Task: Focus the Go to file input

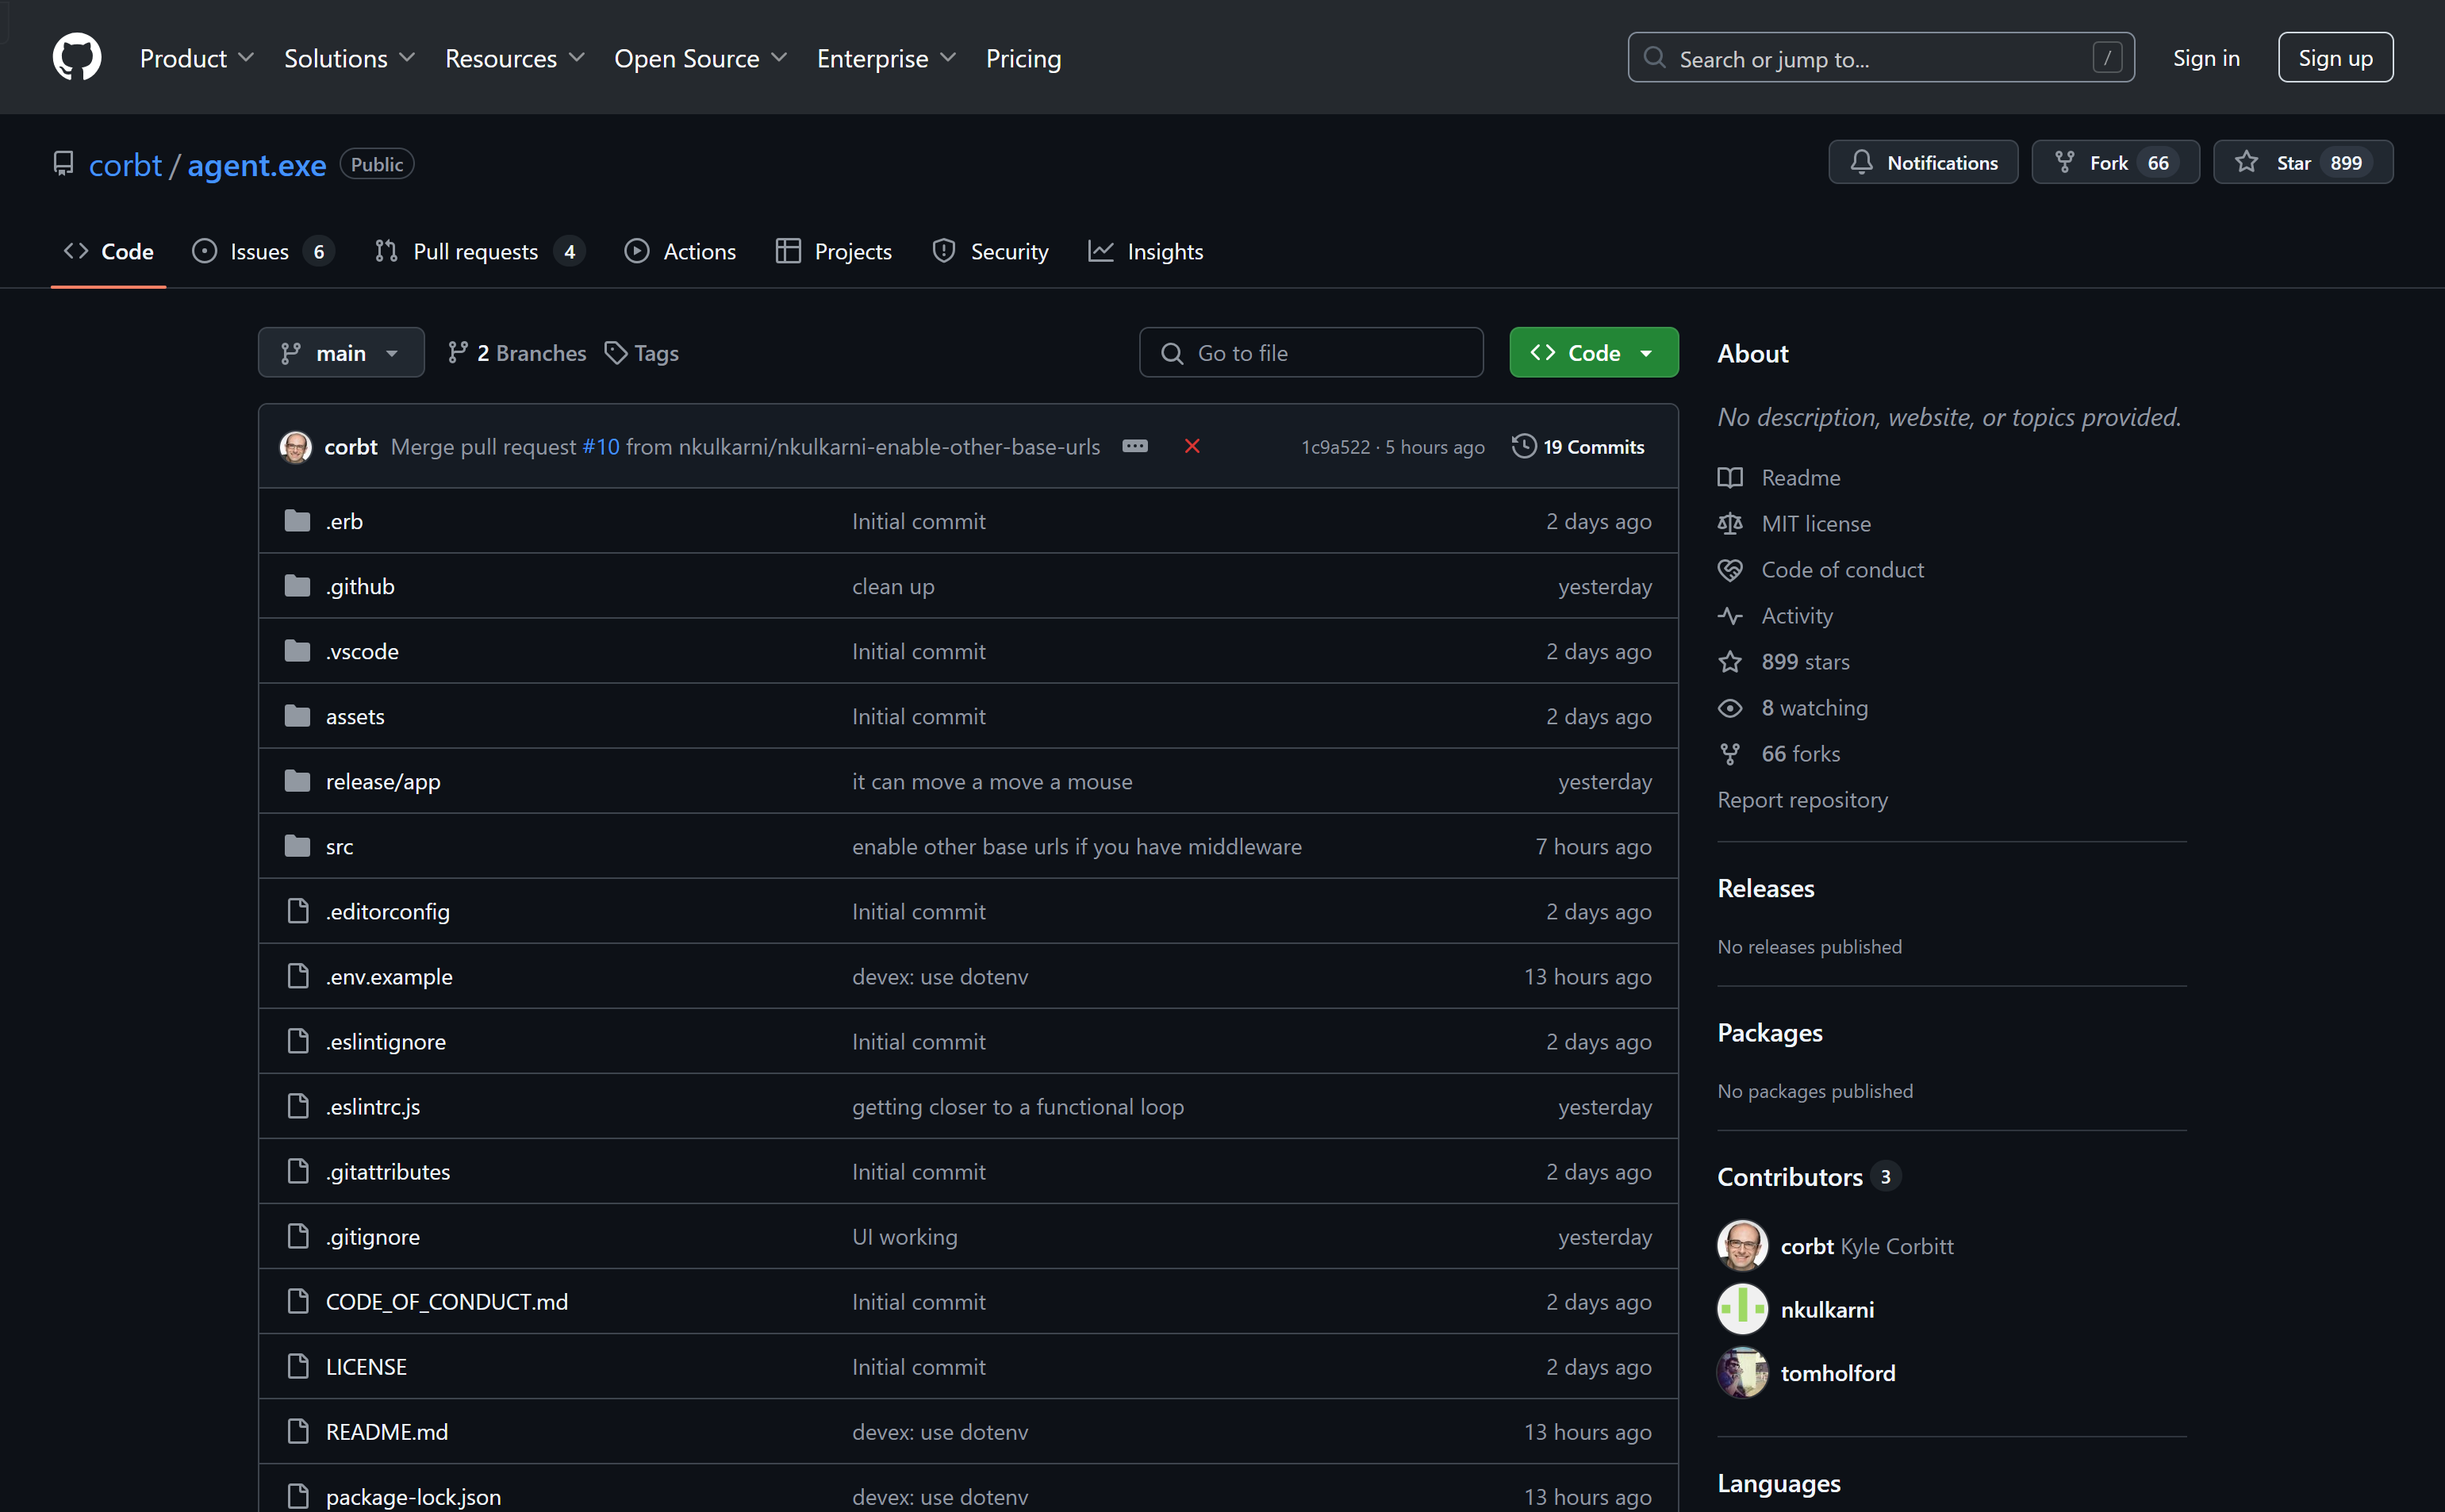Action: (1311, 352)
